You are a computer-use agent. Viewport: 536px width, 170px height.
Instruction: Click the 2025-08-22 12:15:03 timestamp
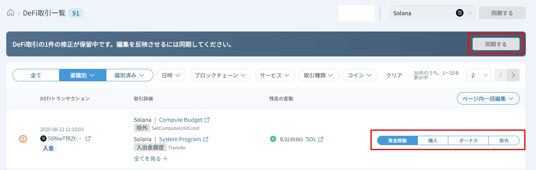(62, 130)
